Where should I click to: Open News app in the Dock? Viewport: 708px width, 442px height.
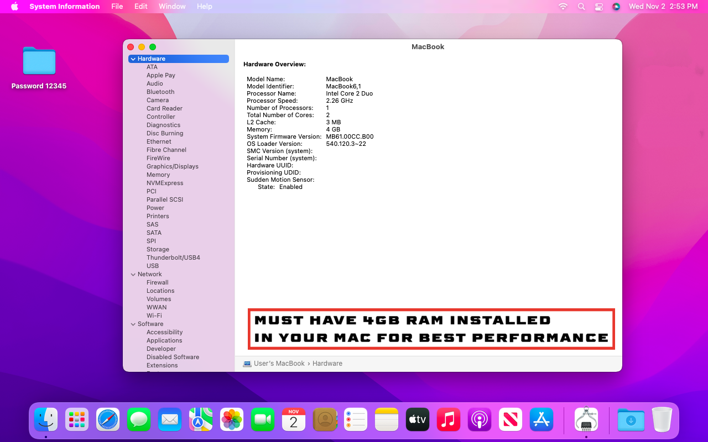tap(511, 419)
